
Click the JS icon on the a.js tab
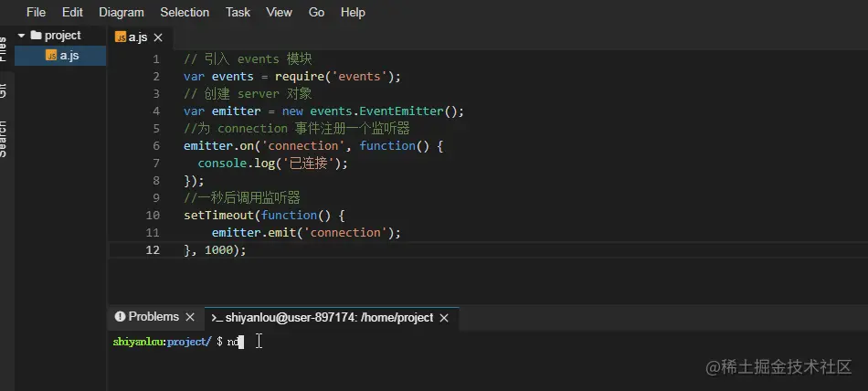coord(120,37)
